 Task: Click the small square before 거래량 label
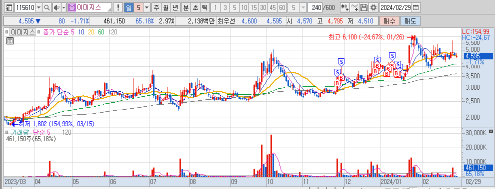coord(6,132)
